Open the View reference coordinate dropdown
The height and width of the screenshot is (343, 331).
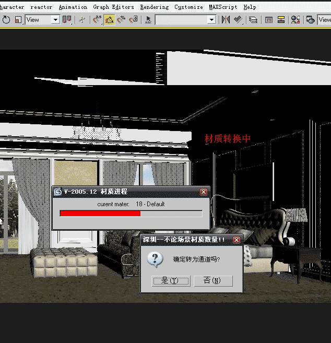tap(42, 20)
